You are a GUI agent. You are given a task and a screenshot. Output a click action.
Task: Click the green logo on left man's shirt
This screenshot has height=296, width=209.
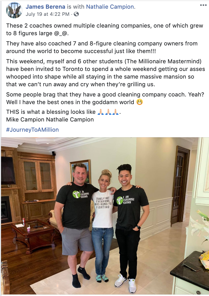click(76, 194)
